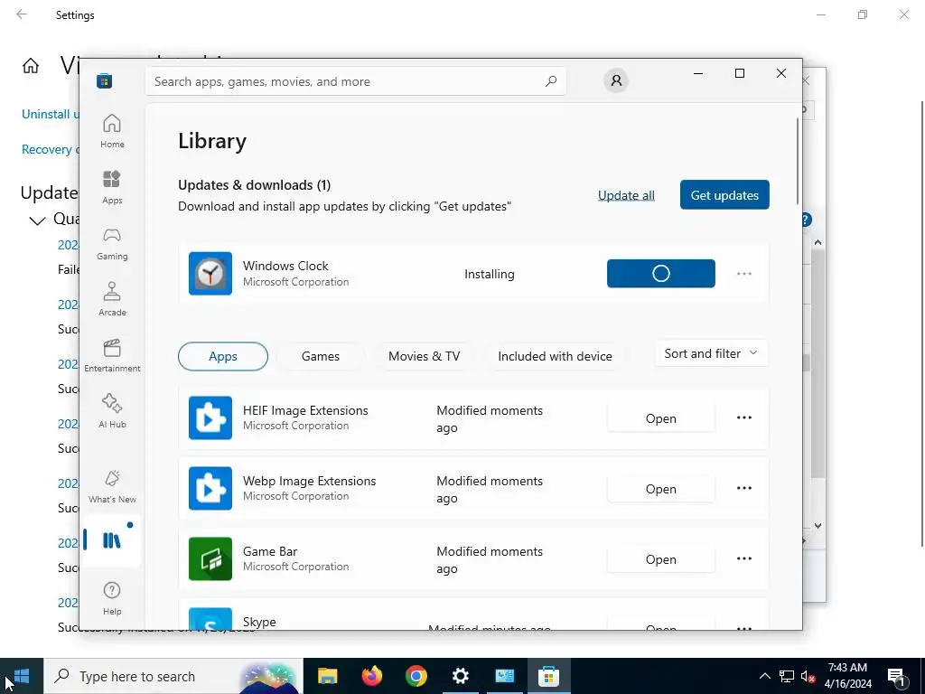
Task: Launch Google Chrome from the taskbar
Action: click(x=416, y=676)
